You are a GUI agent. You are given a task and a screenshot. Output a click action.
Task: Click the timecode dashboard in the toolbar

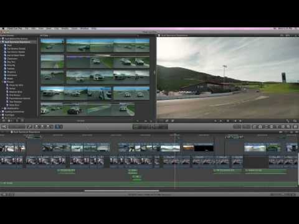(150, 126)
